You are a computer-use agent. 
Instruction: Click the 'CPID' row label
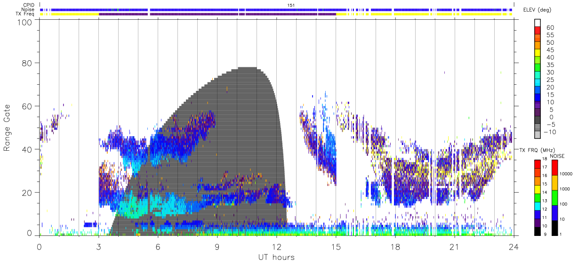(x=29, y=5)
